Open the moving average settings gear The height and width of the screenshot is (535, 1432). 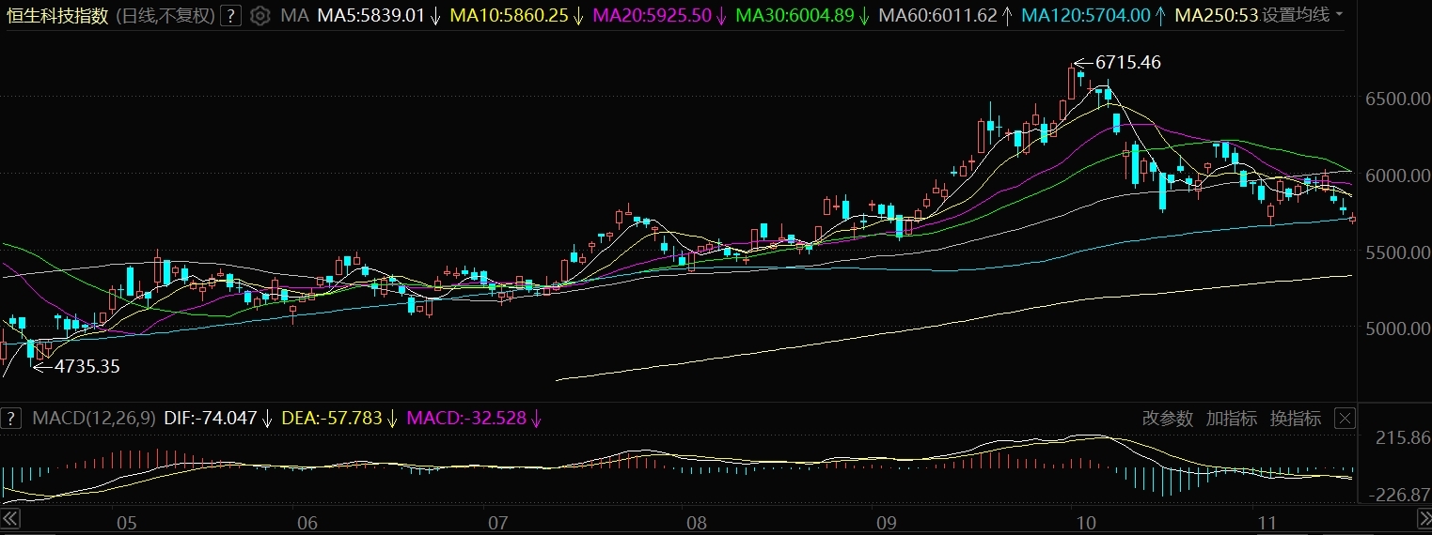click(x=261, y=15)
